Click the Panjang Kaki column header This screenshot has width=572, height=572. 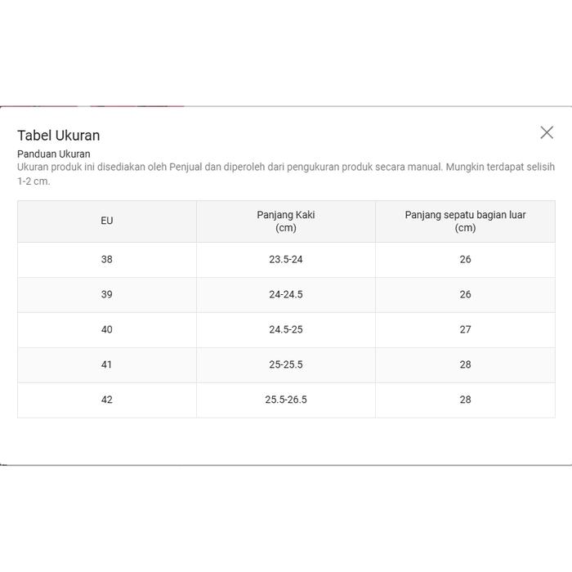click(286, 221)
